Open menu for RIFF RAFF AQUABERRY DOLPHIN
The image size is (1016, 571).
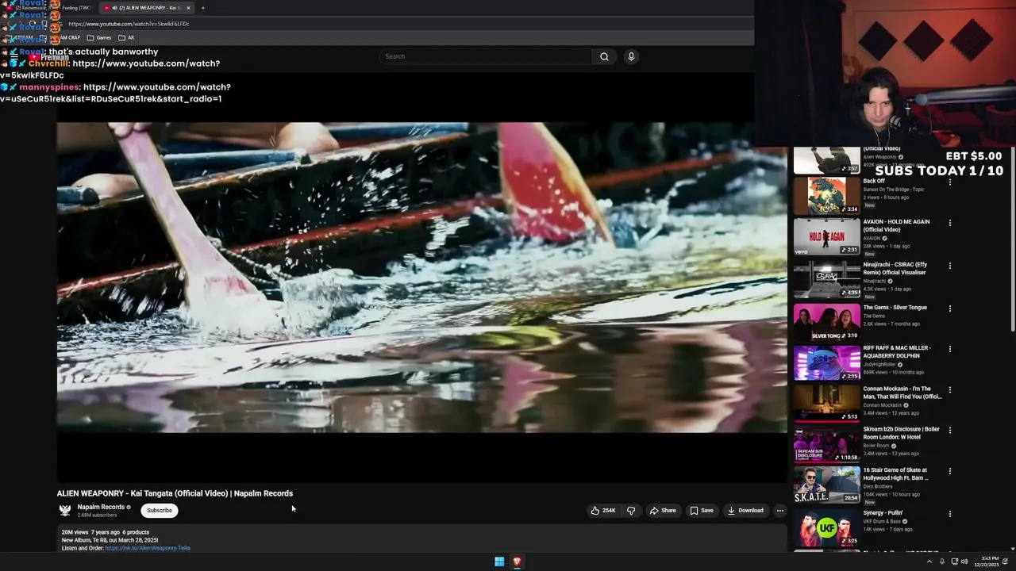(949, 349)
